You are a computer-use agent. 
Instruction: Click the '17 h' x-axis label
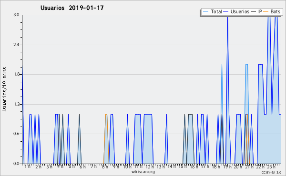pos(205,166)
